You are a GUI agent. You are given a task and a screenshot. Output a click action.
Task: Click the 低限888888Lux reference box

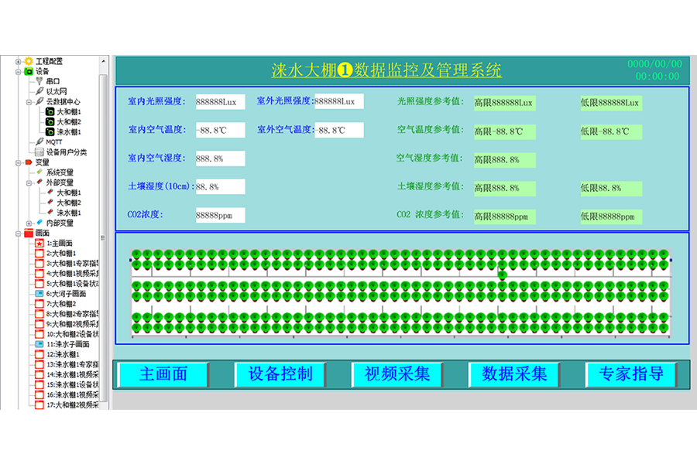point(611,103)
